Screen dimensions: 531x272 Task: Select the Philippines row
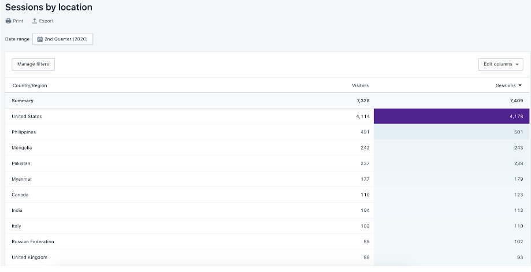(268, 132)
